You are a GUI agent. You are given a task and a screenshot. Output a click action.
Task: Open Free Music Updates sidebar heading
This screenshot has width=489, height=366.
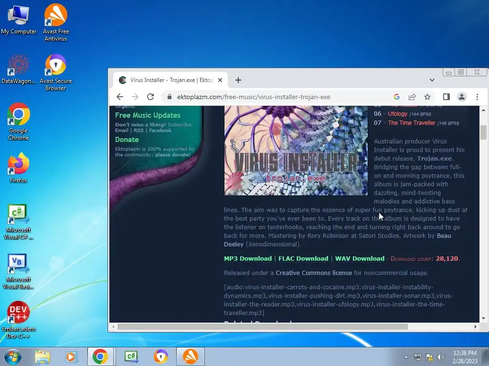click(x=148, y=115)
